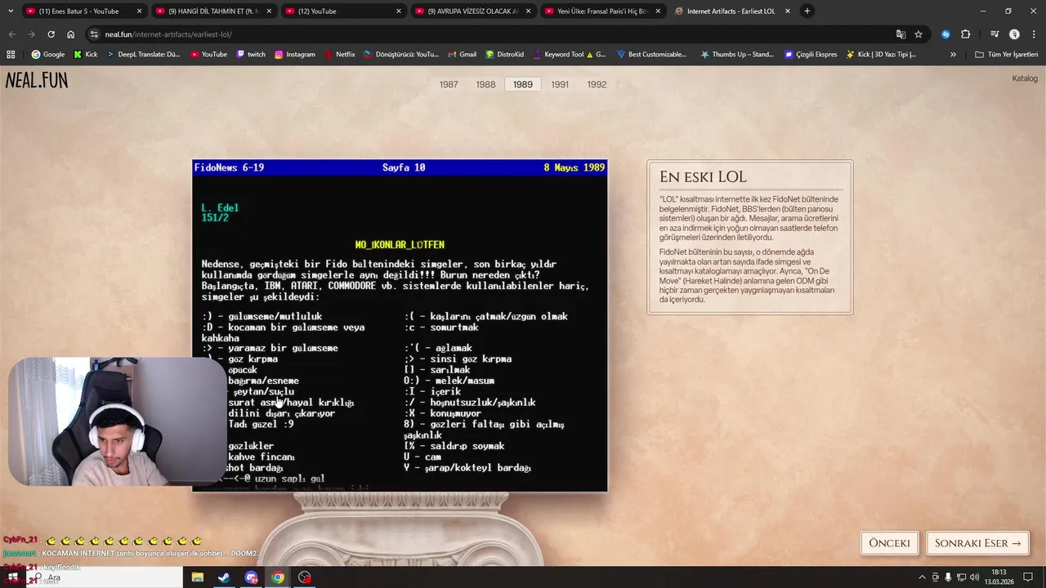Viewport: 1046px width, 588px height.
Task: Open the Instagram bookmark
Action: pos(295,55)
